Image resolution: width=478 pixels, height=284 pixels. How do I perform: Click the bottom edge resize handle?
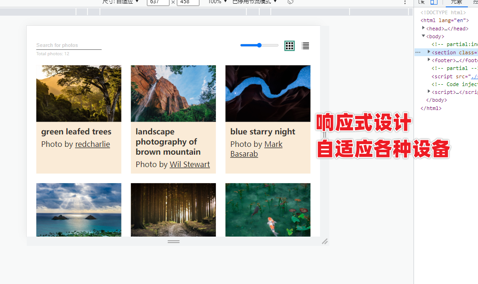(x=174, y=241)
